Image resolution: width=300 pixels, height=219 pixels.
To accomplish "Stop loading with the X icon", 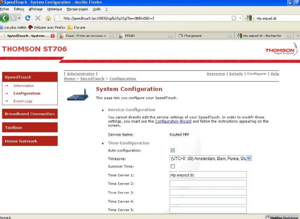I will (38, 18).
